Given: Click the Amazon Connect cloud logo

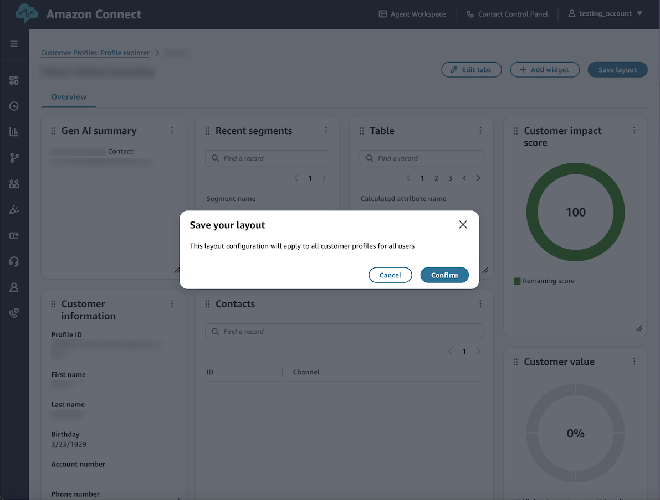Looking at the screenshot, I should pos(26,13).
